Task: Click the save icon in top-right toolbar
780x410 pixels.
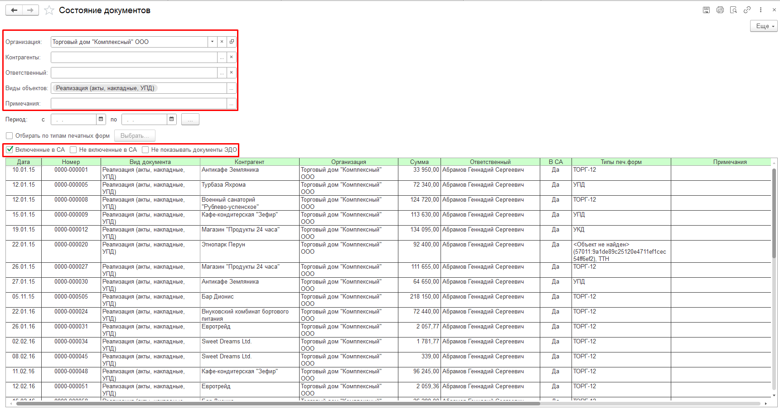Action: coord(706,10)
